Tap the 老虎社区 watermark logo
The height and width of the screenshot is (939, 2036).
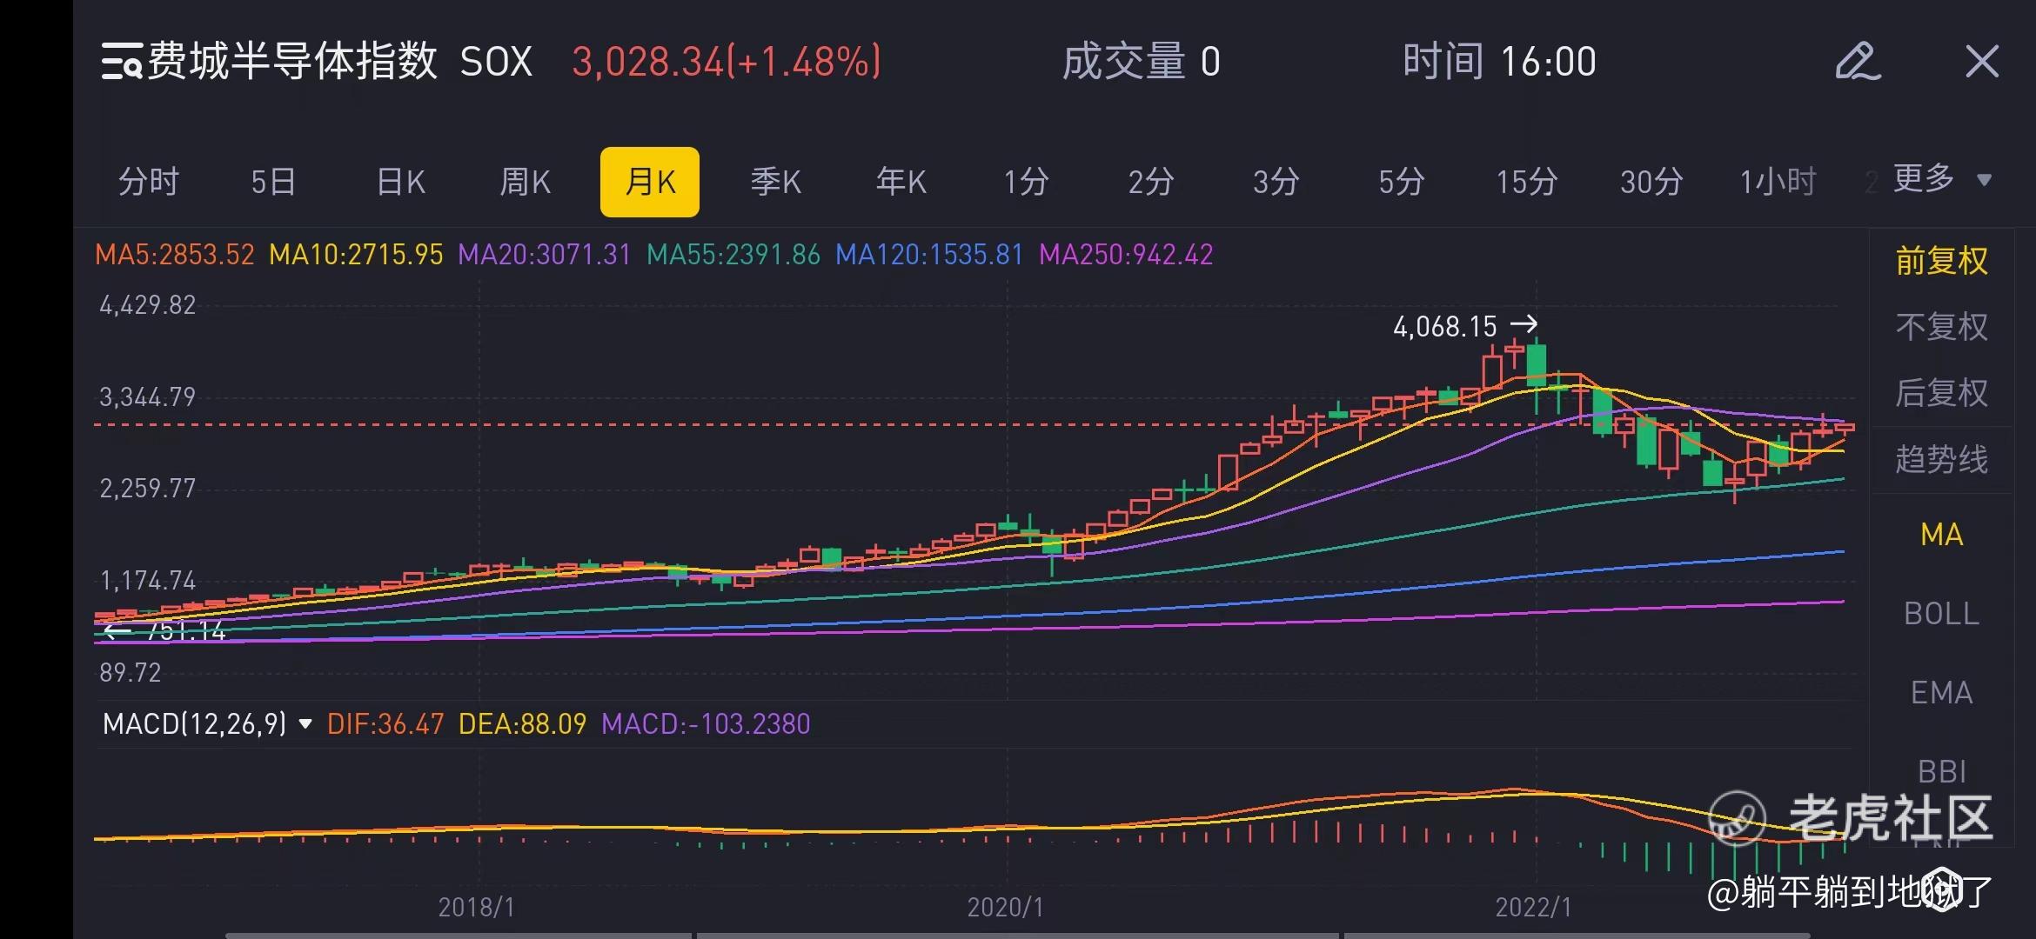tap(1737, 817)
